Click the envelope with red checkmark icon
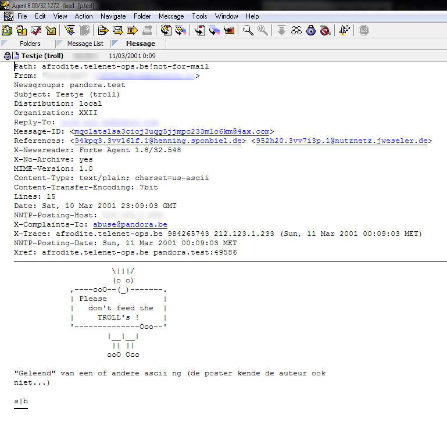 coord(36,30)
